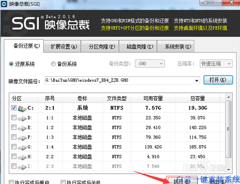240x184 pixels.
Task: Click the 114.75G total capacity cell
Action: pyautogui.click(x=198, y=137)
